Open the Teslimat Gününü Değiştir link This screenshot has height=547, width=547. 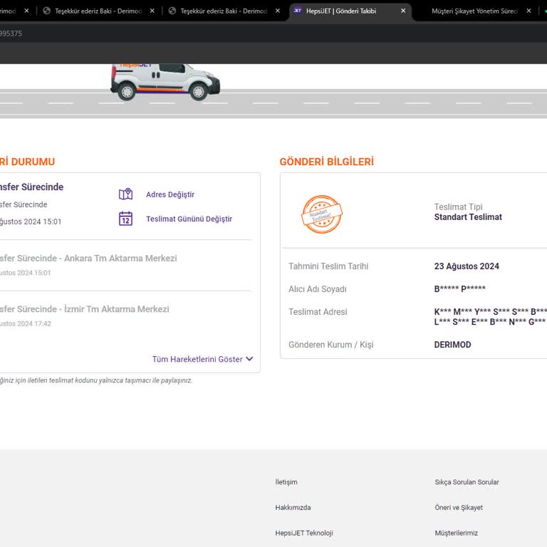[x=189, y=219]
